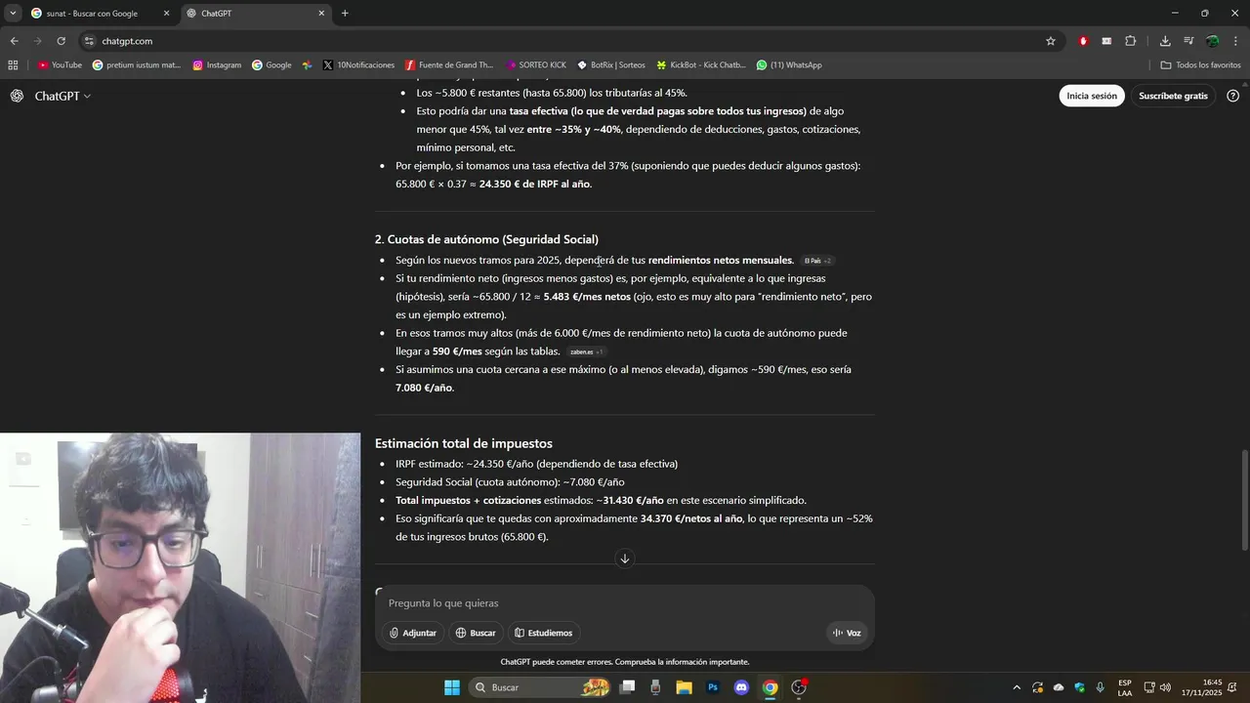Open Discord from the taskbar
Viewport: 1250px width, 703px height.
point(741,687)
